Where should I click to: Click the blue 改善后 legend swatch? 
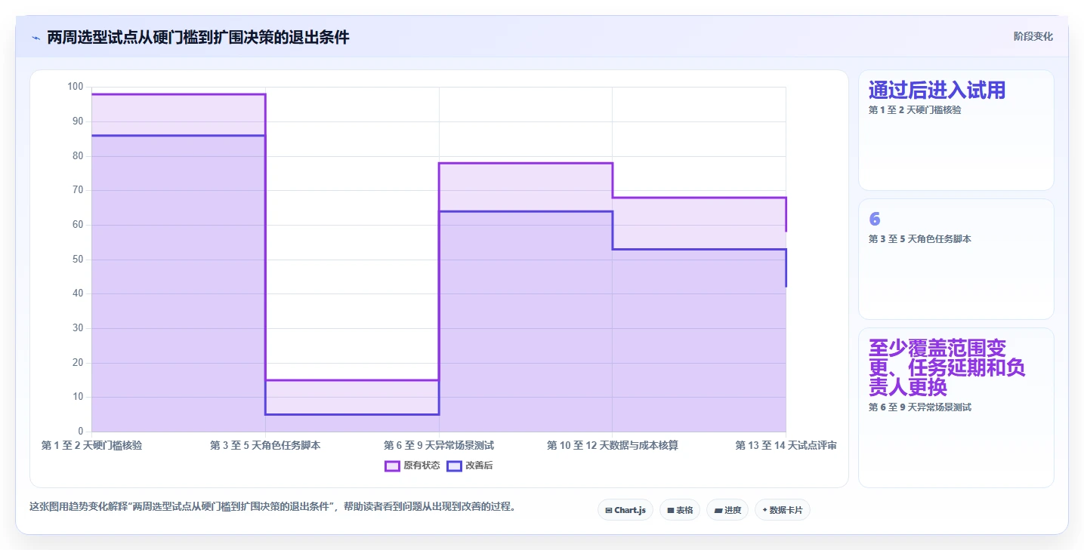coord(454,466)
